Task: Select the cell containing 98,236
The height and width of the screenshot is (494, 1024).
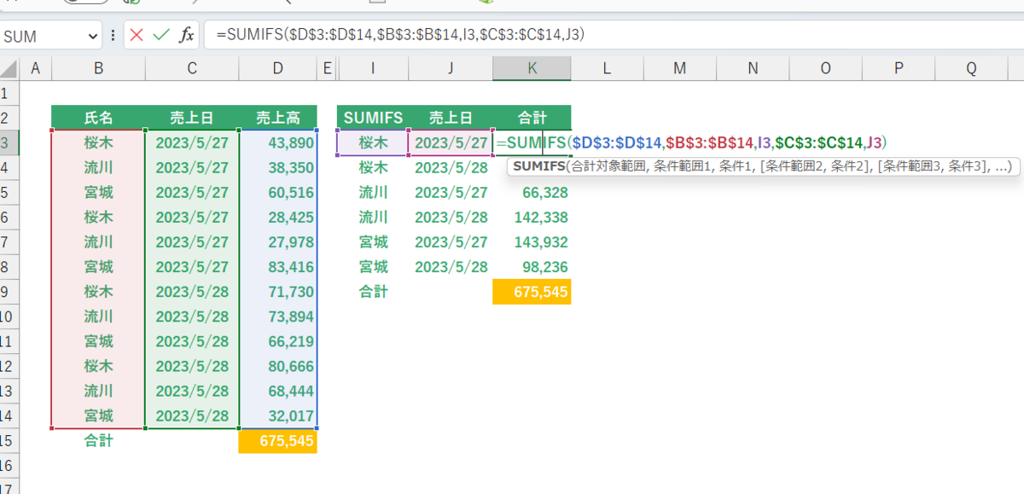Action: (532, 267)
